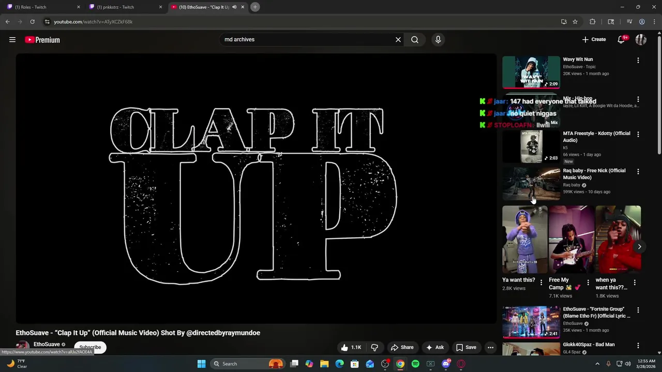This screenshot has width=662, height=372.
Task: Go to YouTube Premium home logo
Action: [42, 40]
